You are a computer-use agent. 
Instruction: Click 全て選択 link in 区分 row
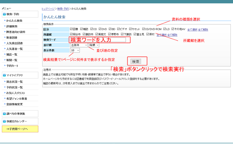click(192, 29)
